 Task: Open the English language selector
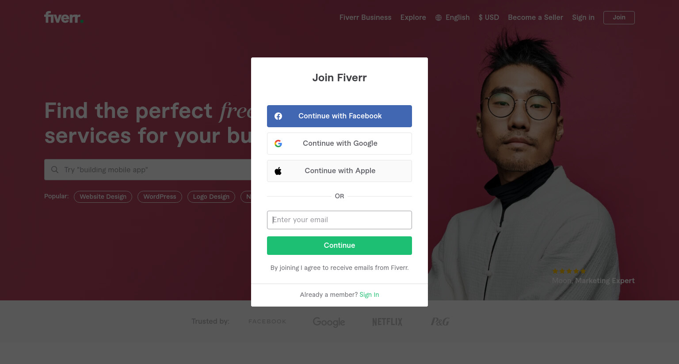(x=452, y=18)
